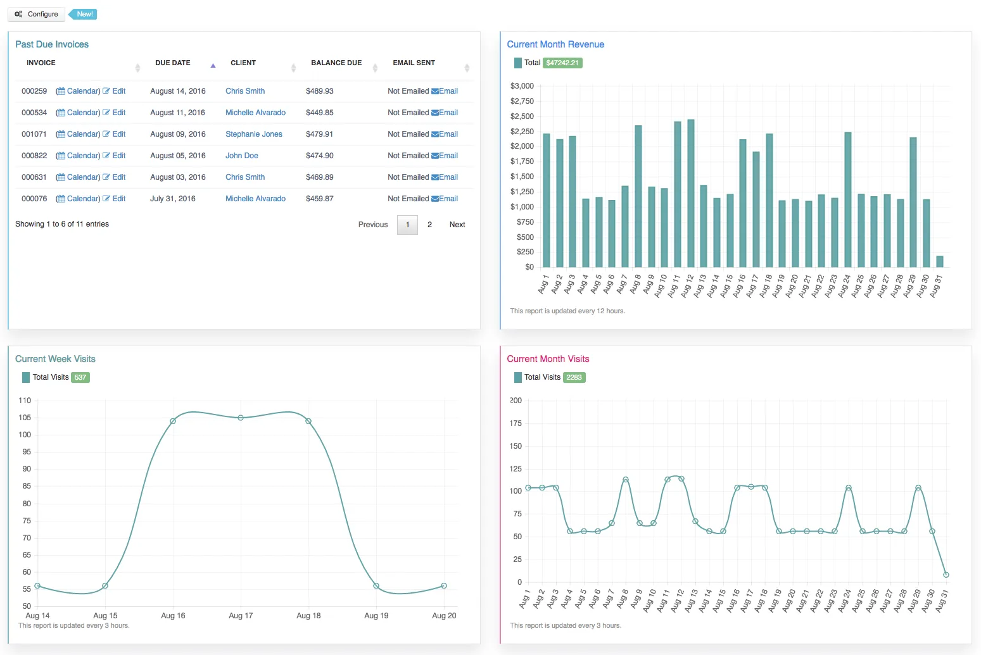The height and width of the screenshot is (655, 981).
Task: Click the edit pencil icon for invoice 000631
Action: tap(106, 177)
